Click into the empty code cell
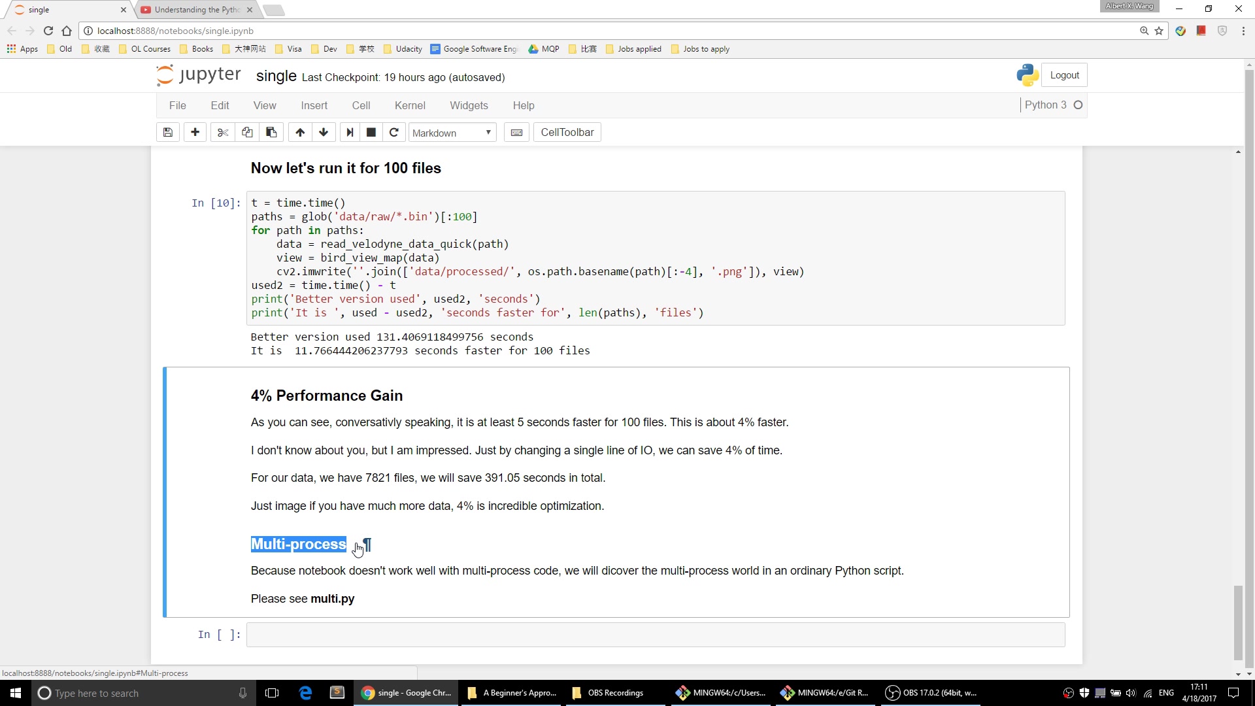The width and height of the screenshot is (1255, 706). point(655,635)
